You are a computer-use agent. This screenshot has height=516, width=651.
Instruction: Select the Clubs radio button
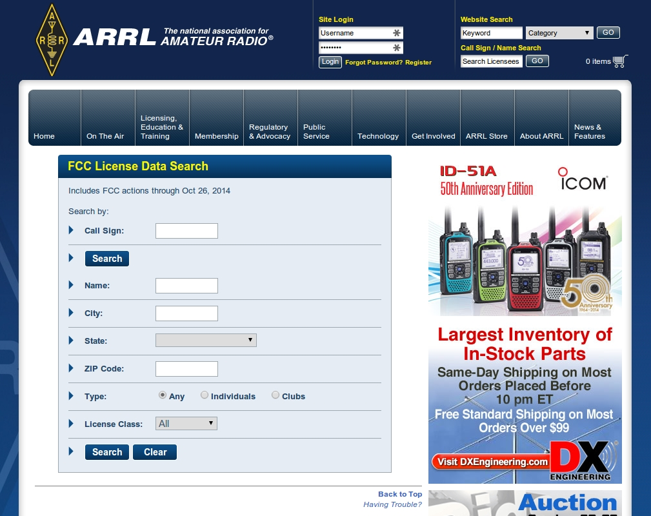click(x=275, y=395)
